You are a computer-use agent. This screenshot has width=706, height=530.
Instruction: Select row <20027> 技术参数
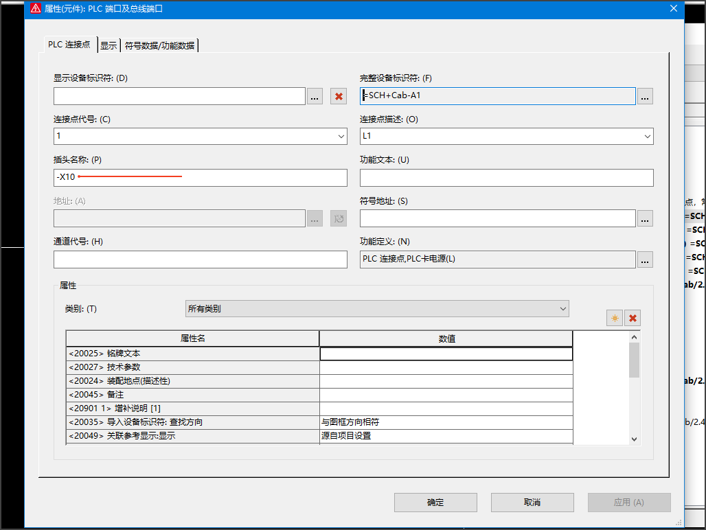[193, 367]
